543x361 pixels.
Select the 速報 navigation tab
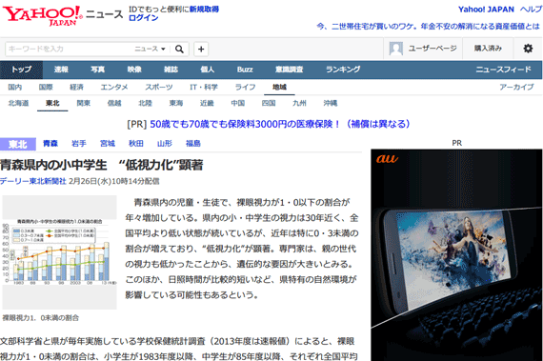coord(61,70)
